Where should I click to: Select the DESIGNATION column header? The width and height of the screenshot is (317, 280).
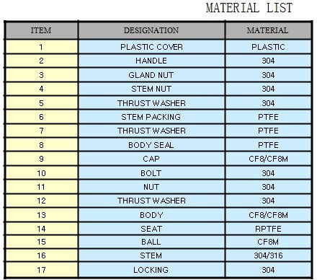coord(151,30)
